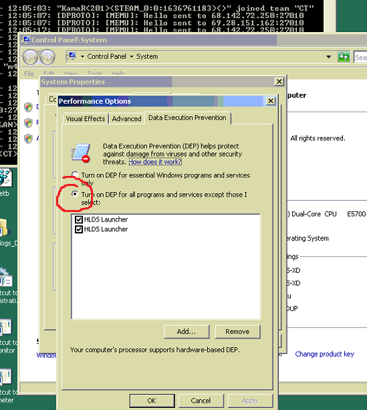Click the topmost security shield icon in sidebar
Screen dimensions: 367x410
(28, 107)
